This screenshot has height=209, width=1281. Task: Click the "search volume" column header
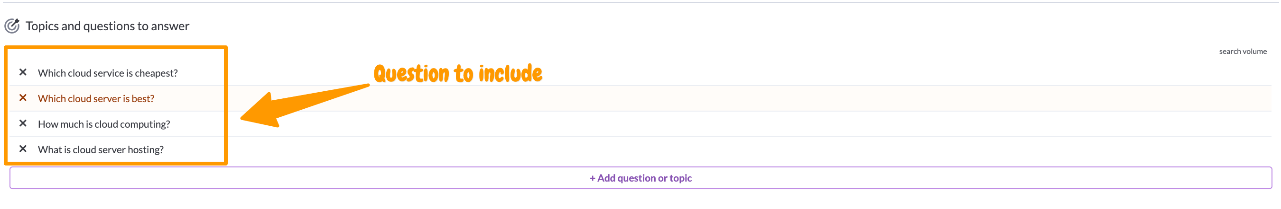[1242, 52]
